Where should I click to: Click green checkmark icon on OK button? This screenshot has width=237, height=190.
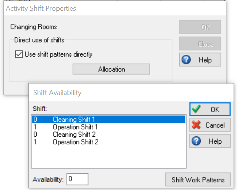pyautogui.click(x=196, y=109)
